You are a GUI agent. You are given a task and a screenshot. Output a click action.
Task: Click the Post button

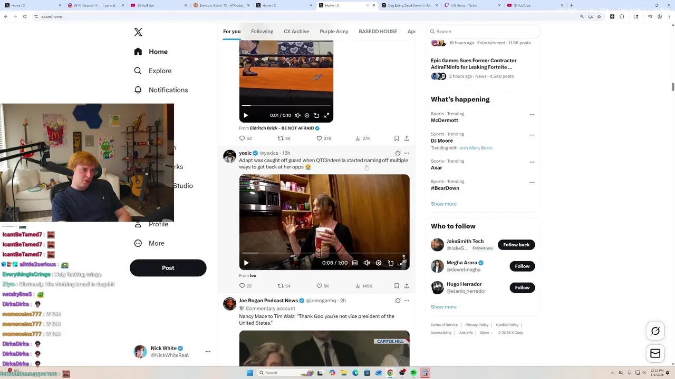(x=168, y=268)
